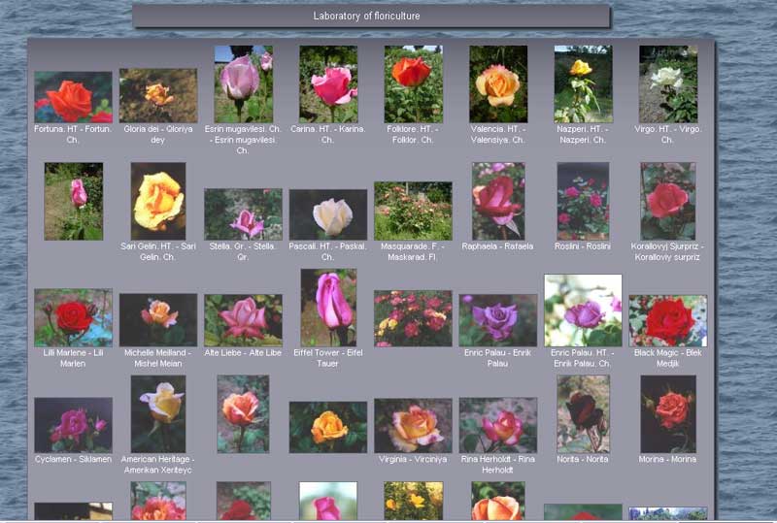
Task: Open the Korallovyj Sjurpriz rose photo
Action: tap(667, 201)
